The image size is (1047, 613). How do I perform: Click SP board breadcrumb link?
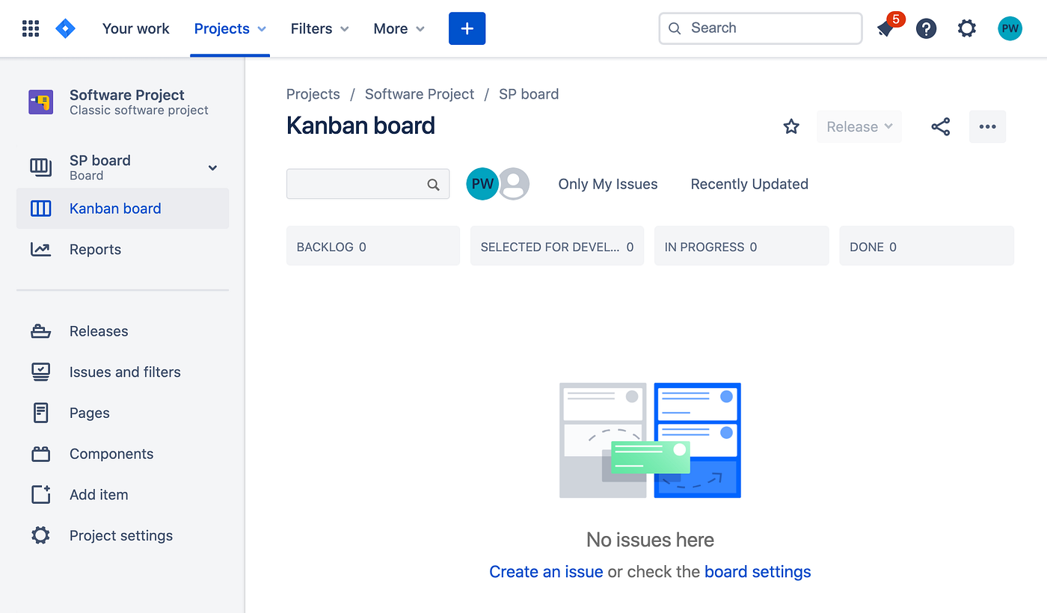[x=529, y=94]
